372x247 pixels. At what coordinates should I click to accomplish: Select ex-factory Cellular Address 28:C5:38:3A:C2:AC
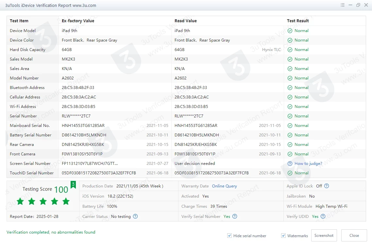pyautogui.click(x=79, y=97)
